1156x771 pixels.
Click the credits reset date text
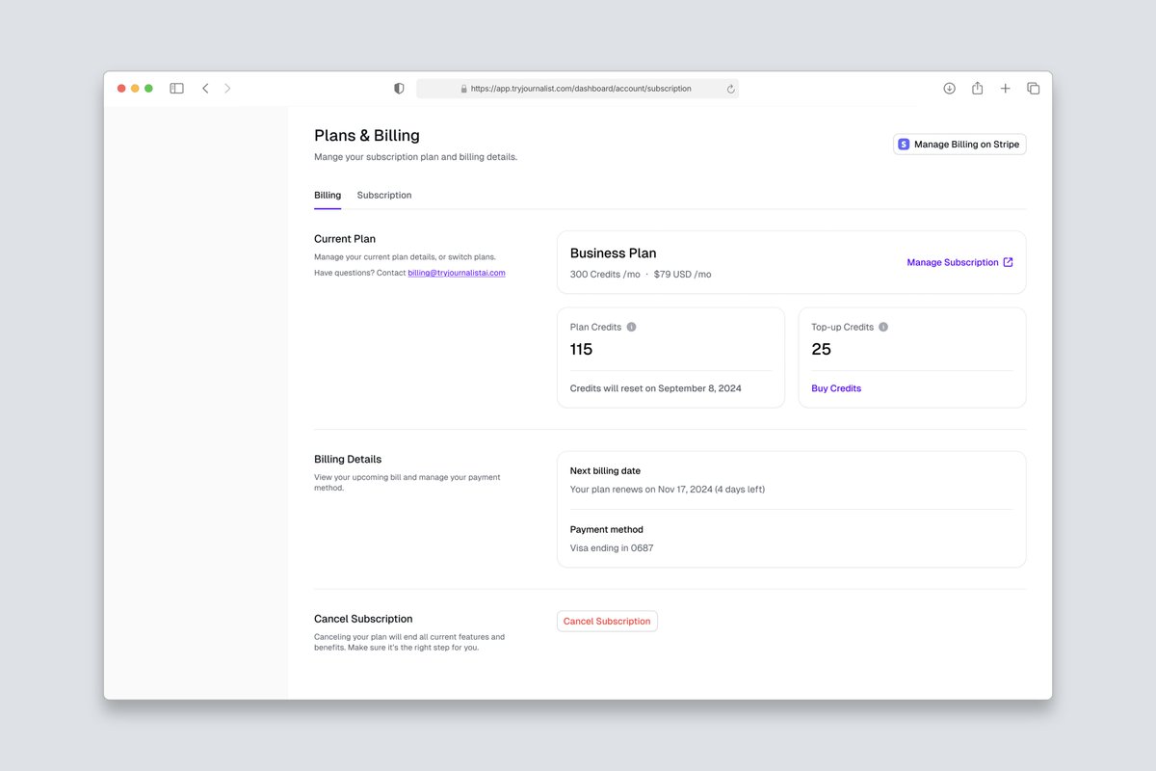(x=656, y=388)
